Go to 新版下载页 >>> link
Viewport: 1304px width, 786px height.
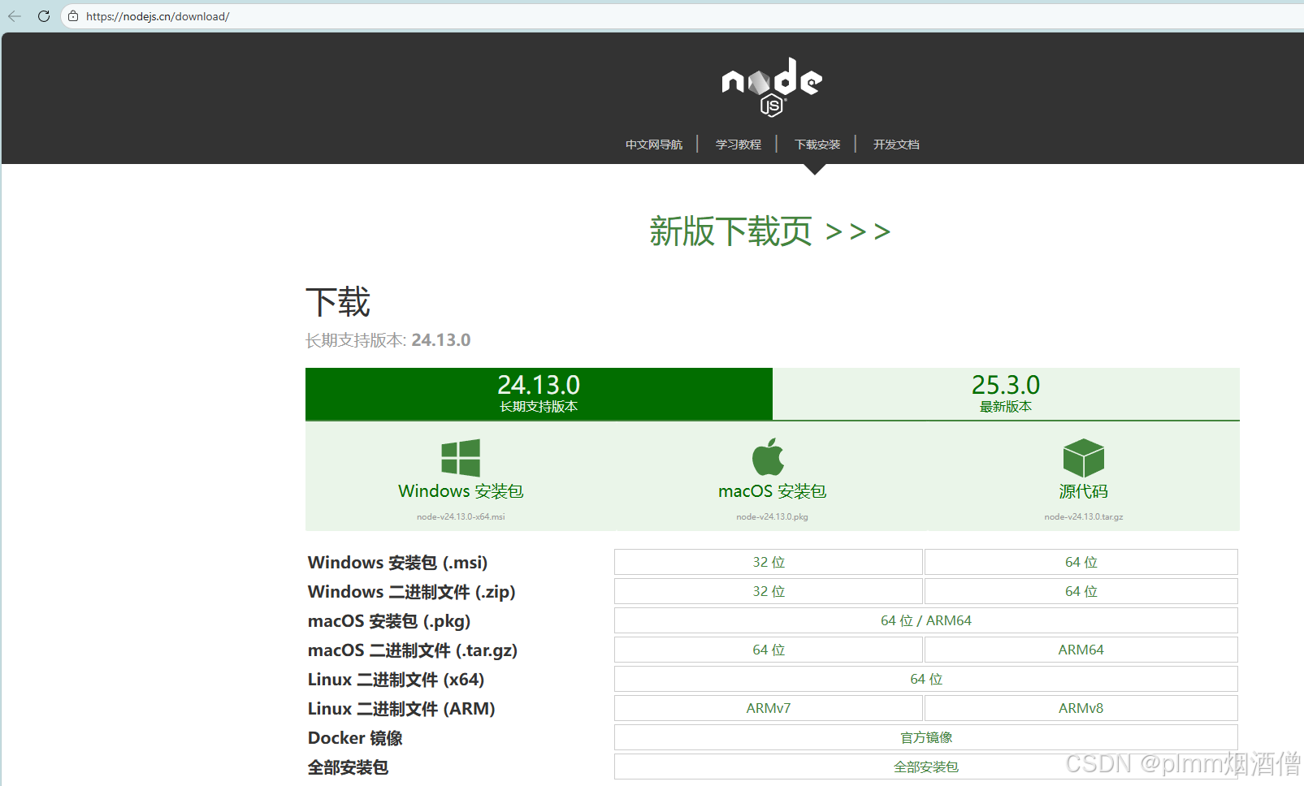(770, 231)
